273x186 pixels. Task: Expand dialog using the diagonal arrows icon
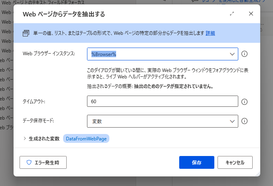pyautogui.click(x=232, y=14)
